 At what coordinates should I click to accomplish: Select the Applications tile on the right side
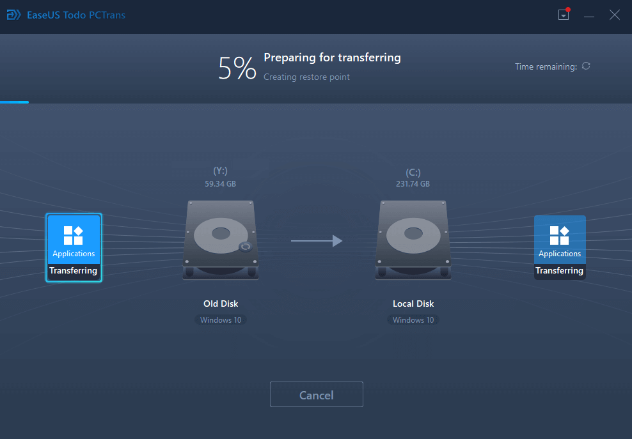(560, 248)
